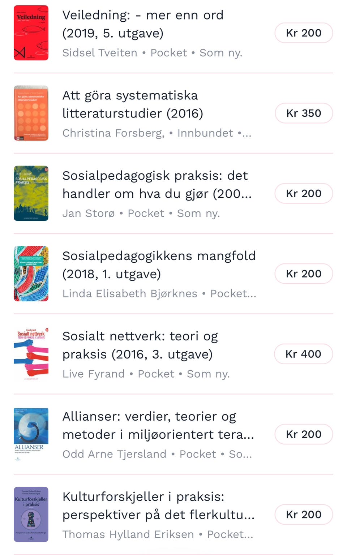Screen dimensions: 347x555
Task: Select Kr 200 for Sosialpedagogisk praksis
Action: 304,193
